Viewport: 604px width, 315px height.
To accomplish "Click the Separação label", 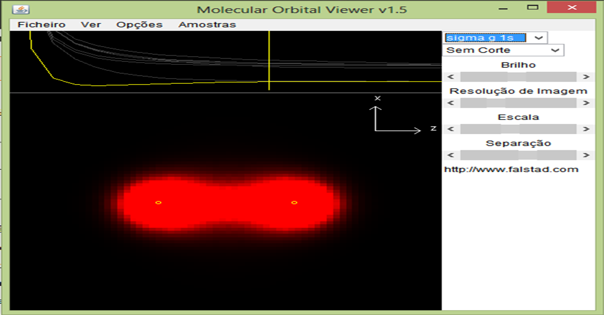I will click(518, 143).
